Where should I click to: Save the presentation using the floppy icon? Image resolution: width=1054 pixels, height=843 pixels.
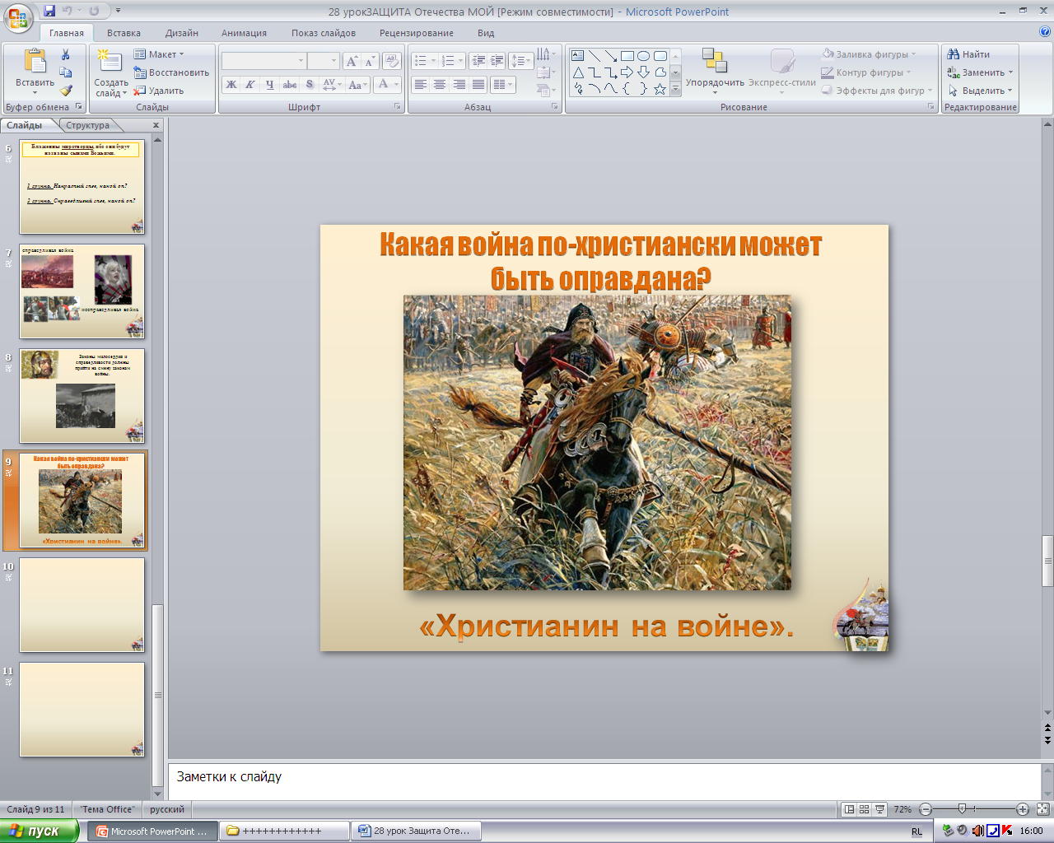coord(49,12)
